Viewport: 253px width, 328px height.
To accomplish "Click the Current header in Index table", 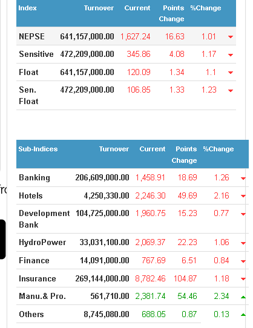I will pyautogui.click(x=137, y=8).
